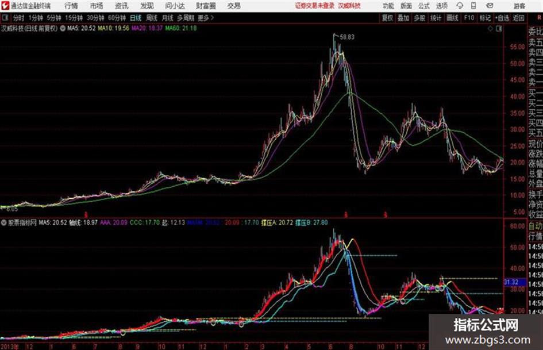Click the 游客 guest account label
543x350 pixels.
[519, 6]
